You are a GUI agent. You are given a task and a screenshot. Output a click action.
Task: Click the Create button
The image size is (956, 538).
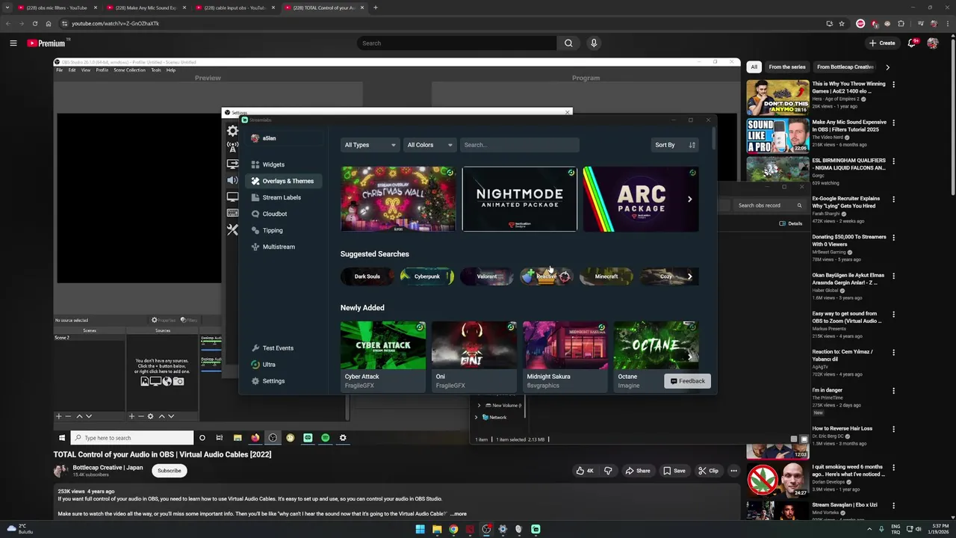(x=882, y=43)
